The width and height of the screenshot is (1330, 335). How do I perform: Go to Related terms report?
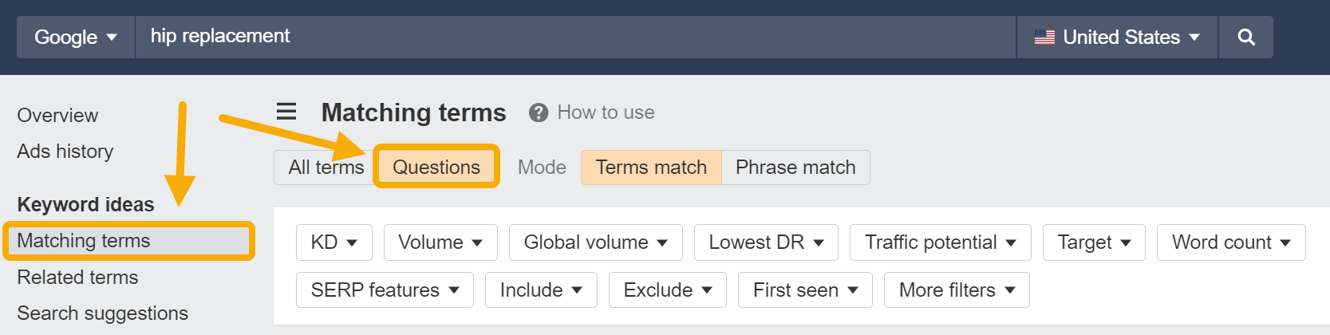point(77,278)
